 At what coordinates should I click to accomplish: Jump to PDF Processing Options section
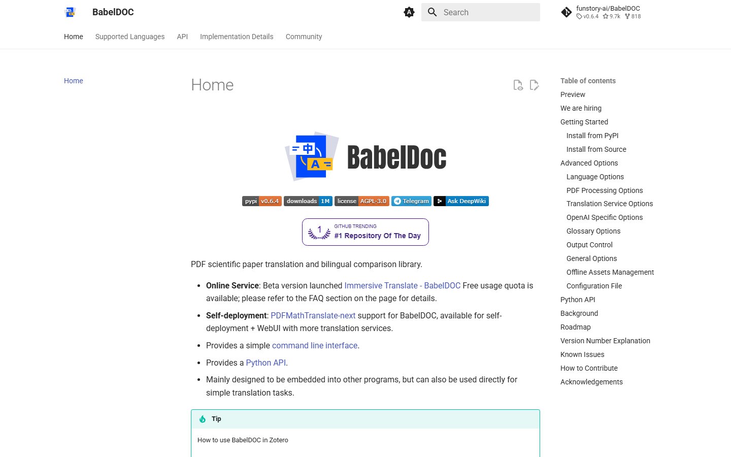605,190
